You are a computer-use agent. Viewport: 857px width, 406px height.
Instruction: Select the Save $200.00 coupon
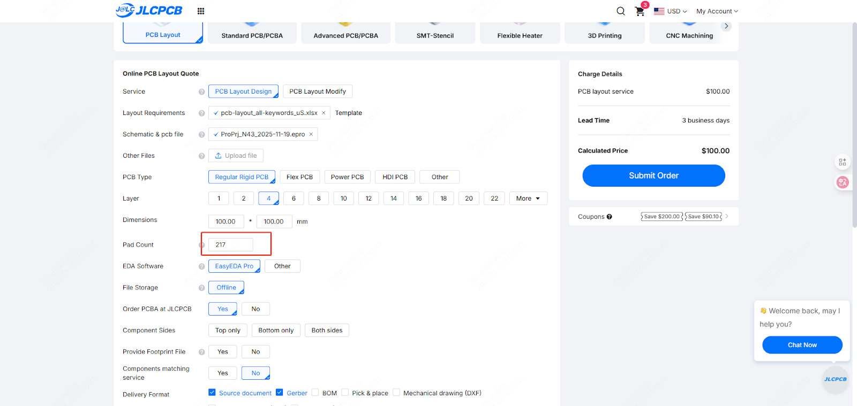click(662, 217)
